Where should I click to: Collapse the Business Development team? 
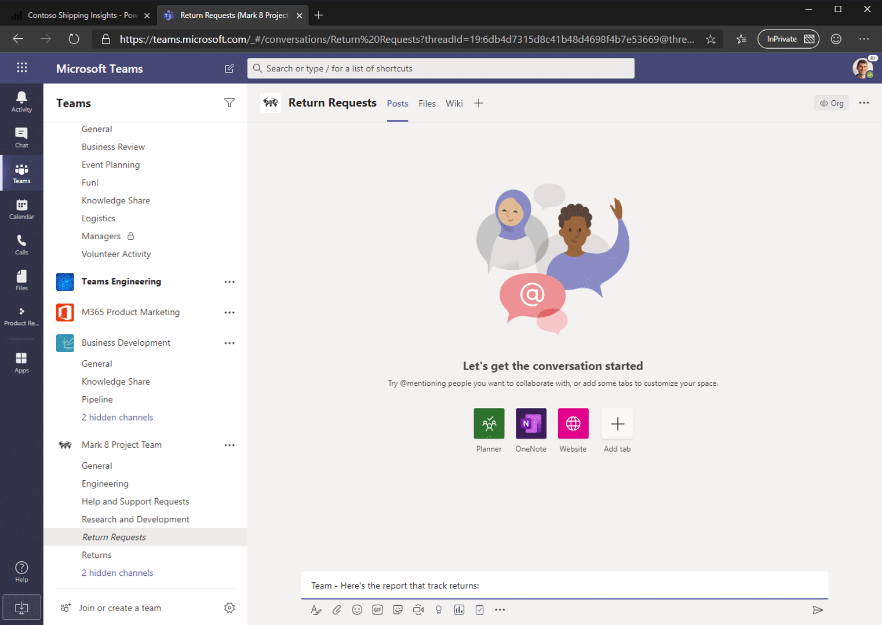click(126, 343)
